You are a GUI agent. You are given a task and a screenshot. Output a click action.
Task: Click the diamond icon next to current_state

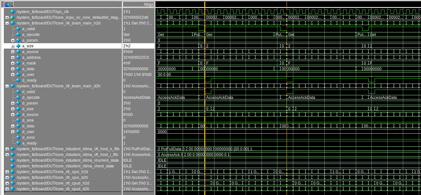pyautogui.click(x=12, y=160)
